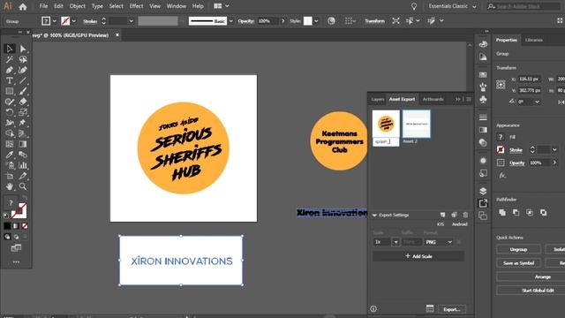Delete scale using trash icon in Export Settings
565x318 pixels.
(x=465, y=215)
